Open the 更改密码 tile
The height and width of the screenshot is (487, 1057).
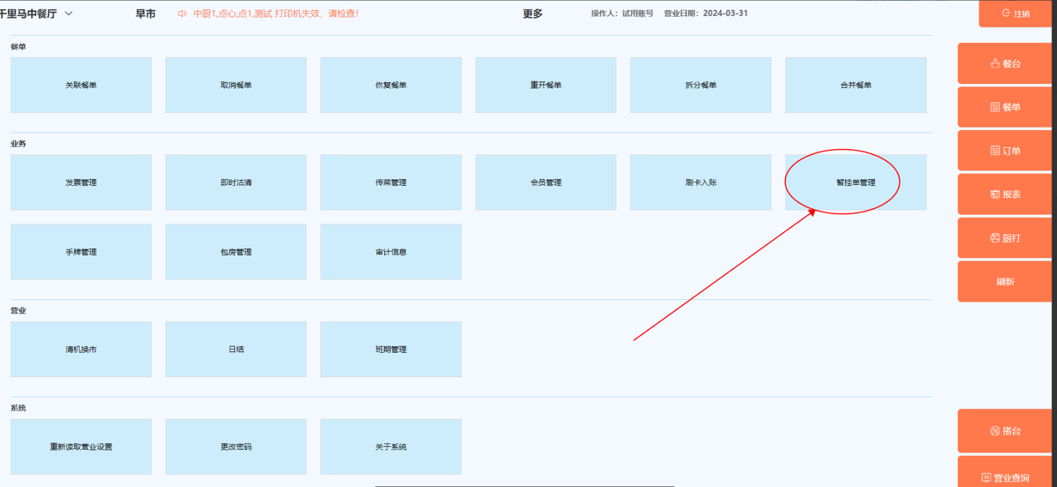click(236, 447)
